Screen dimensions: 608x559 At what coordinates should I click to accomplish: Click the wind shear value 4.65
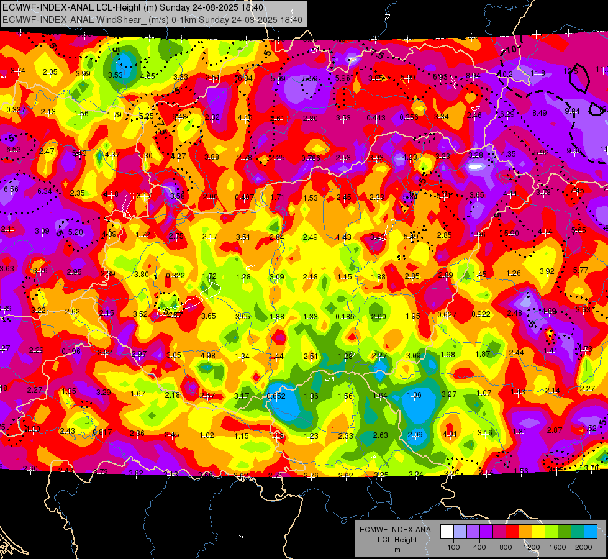pyautogui.click(x=148, y=76)
